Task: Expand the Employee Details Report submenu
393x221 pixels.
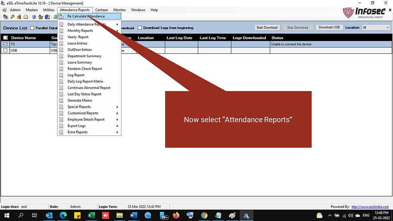Action: [x=89, y=120]
